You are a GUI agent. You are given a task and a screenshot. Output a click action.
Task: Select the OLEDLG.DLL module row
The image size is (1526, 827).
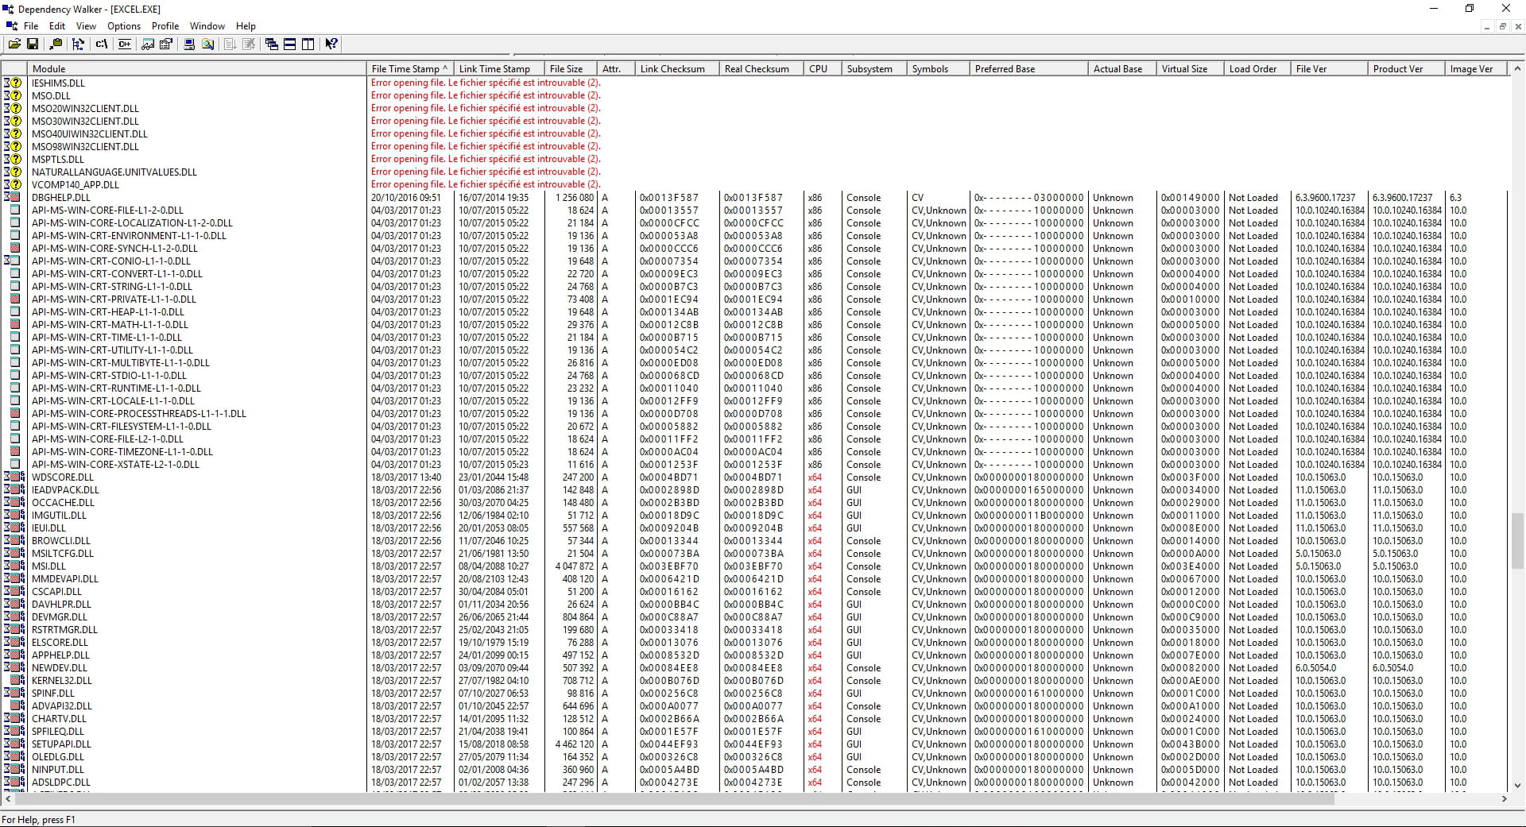point(755,756)
